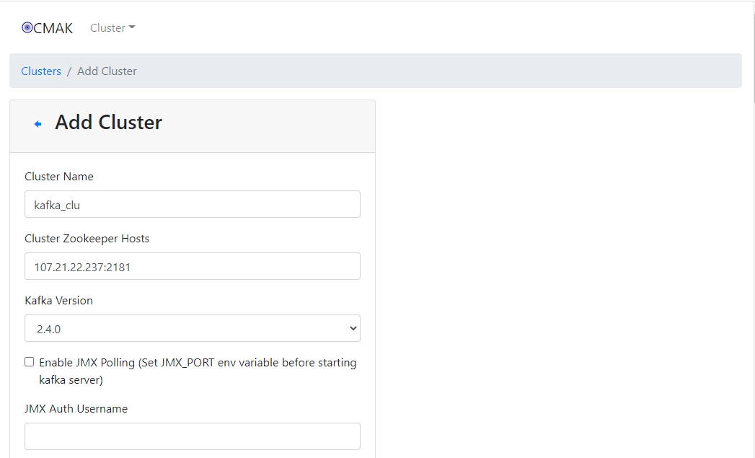This screenshot has height=458, width=755.
Task: Click the caret beside Cluster menu
Action: pyautogui.click(x=132, y=28)
